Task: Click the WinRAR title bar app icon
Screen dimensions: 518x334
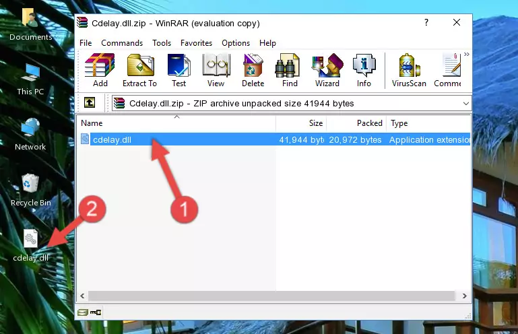Action: click(x=82, y=22)
